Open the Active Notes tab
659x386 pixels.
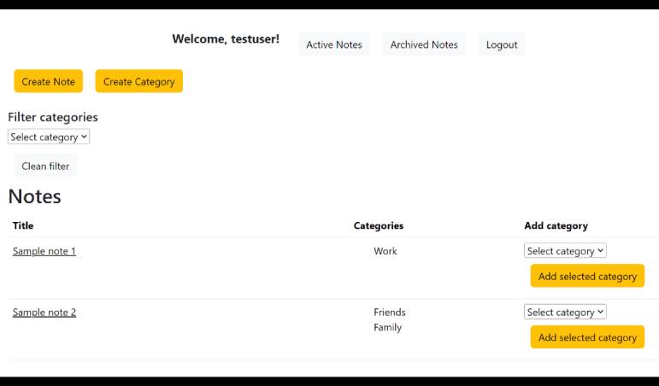[x=333, y=44]
